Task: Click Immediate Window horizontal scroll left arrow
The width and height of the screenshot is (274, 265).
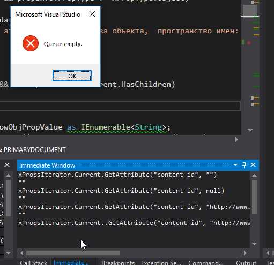Action: [21, 253]
